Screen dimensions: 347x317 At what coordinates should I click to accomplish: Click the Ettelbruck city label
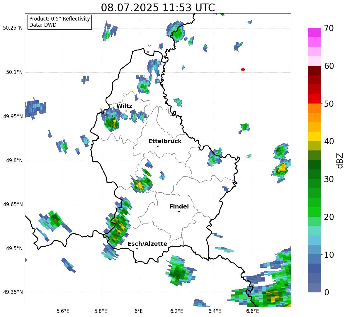coord(165,141)
